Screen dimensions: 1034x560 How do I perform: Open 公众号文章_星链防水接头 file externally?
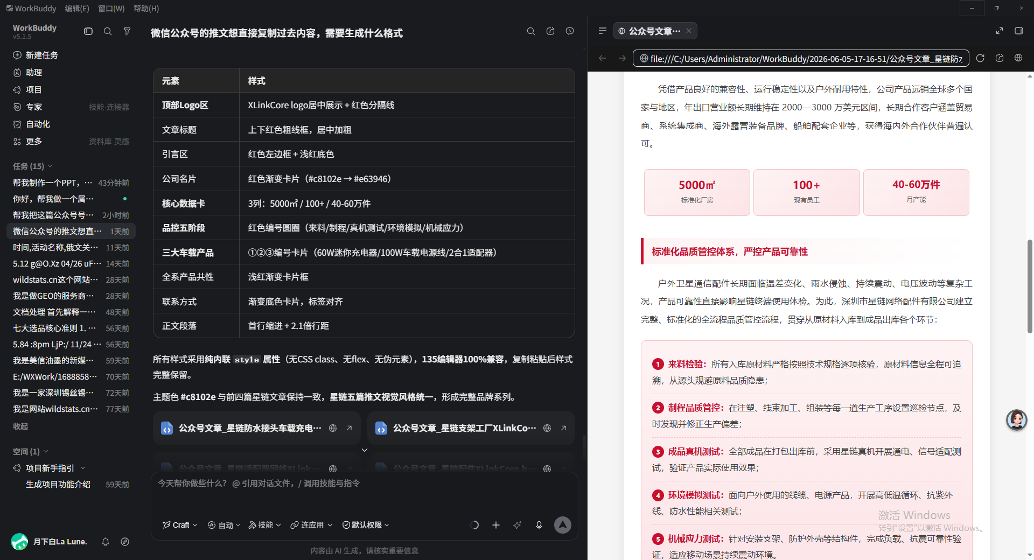pos(349,428)
